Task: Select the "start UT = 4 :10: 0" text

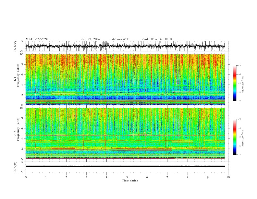Action: [x=157, y=39]
